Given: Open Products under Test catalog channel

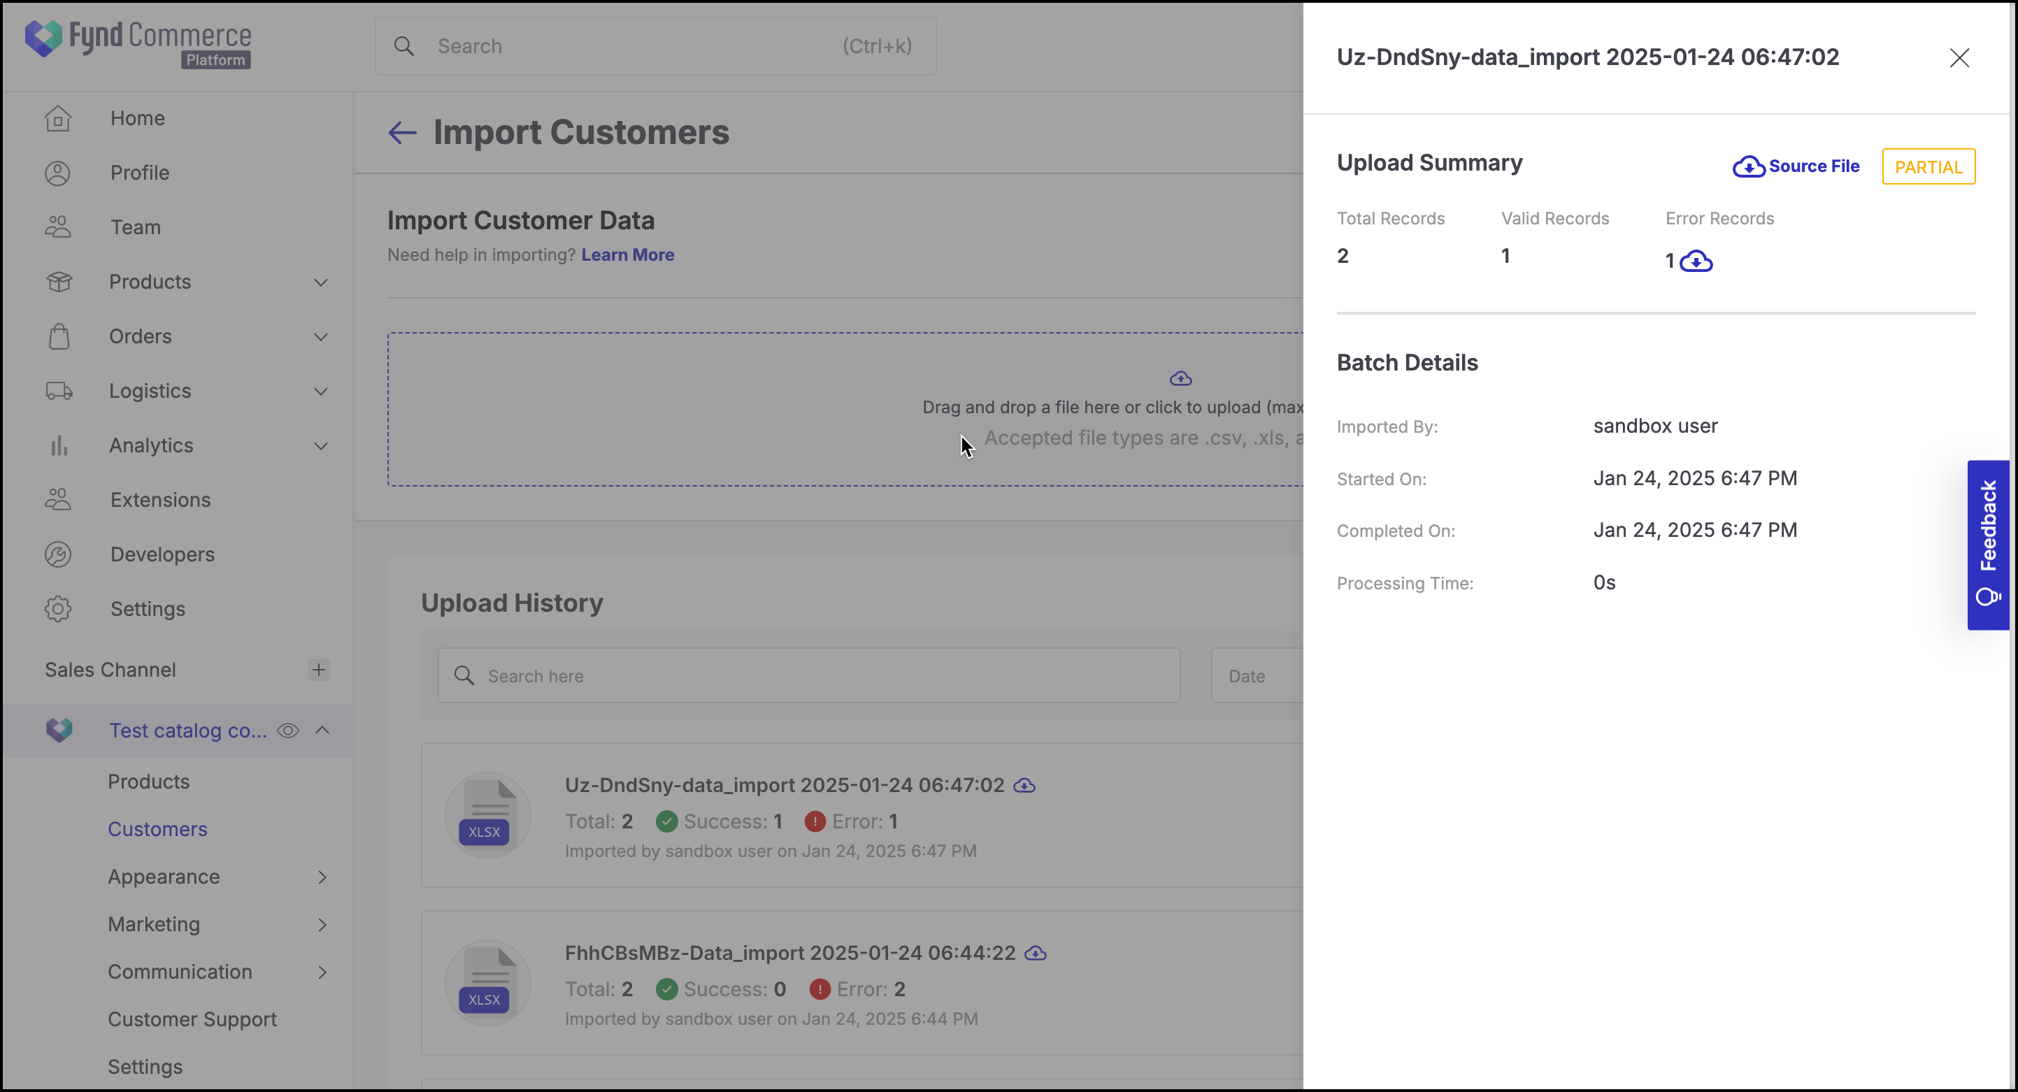Looking at the screenshot, I should coord(149,781).
